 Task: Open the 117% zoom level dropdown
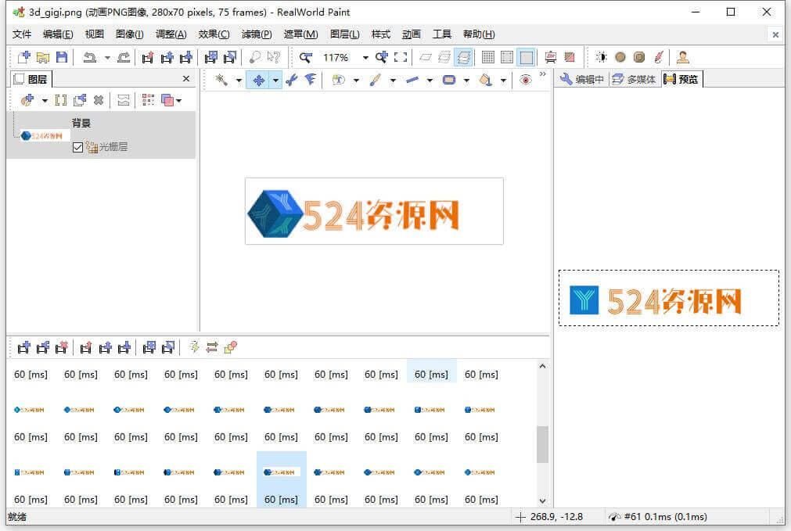pyautogui.click(x=365, y=58)
